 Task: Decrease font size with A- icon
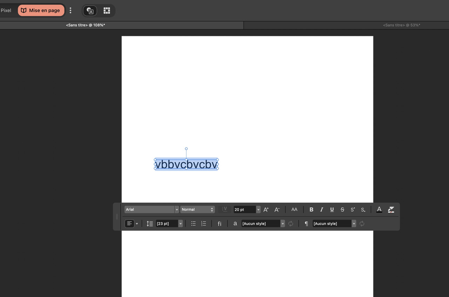[277, 209]
